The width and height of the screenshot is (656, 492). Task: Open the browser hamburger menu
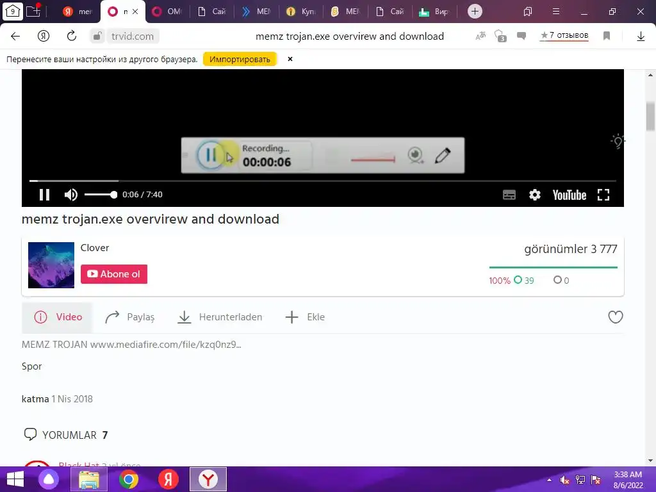pos(556,12)
